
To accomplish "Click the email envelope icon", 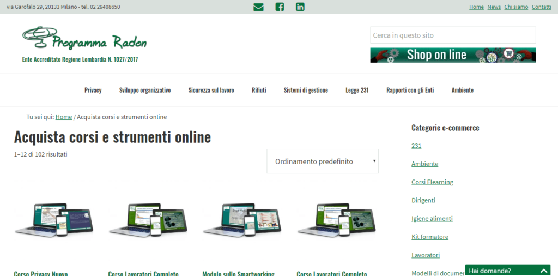I will pos(258,7).
